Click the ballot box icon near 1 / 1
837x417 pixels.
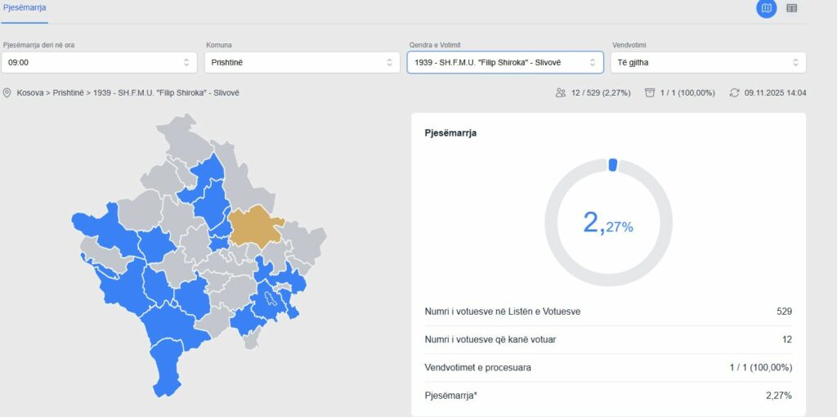[650, 93]
